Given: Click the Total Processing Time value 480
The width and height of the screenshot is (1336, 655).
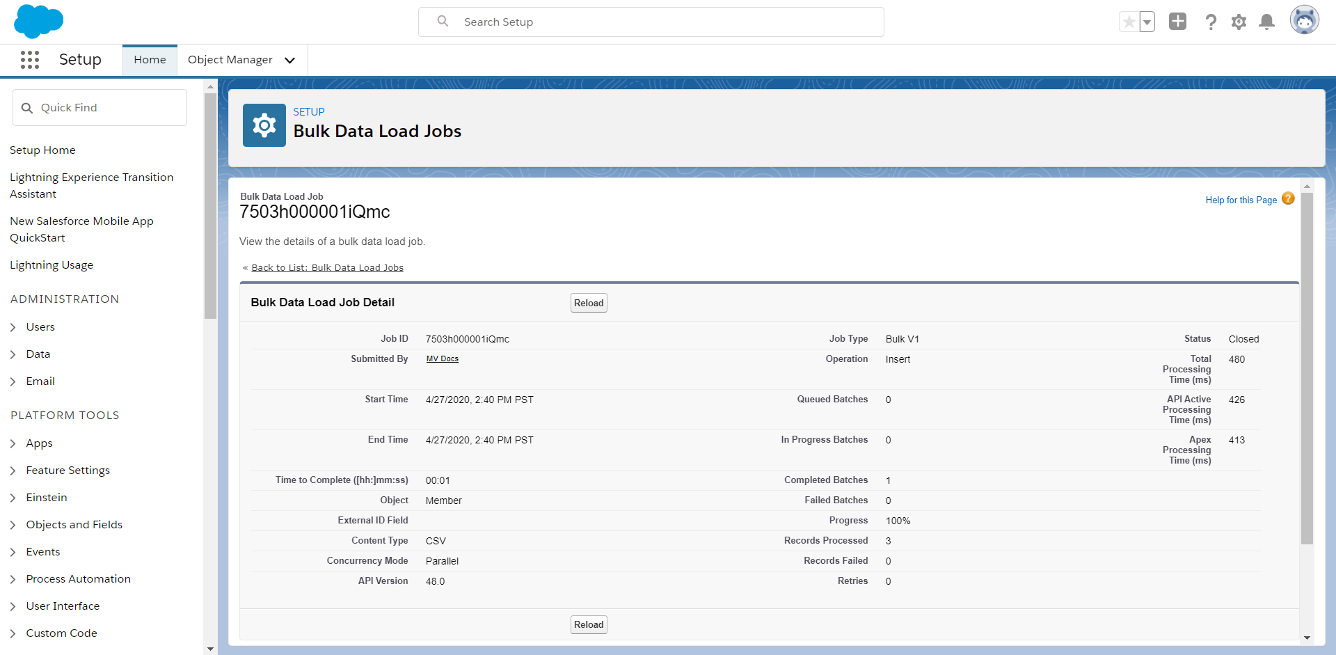Looking at the screenshot, I should tap(1237, 360).
